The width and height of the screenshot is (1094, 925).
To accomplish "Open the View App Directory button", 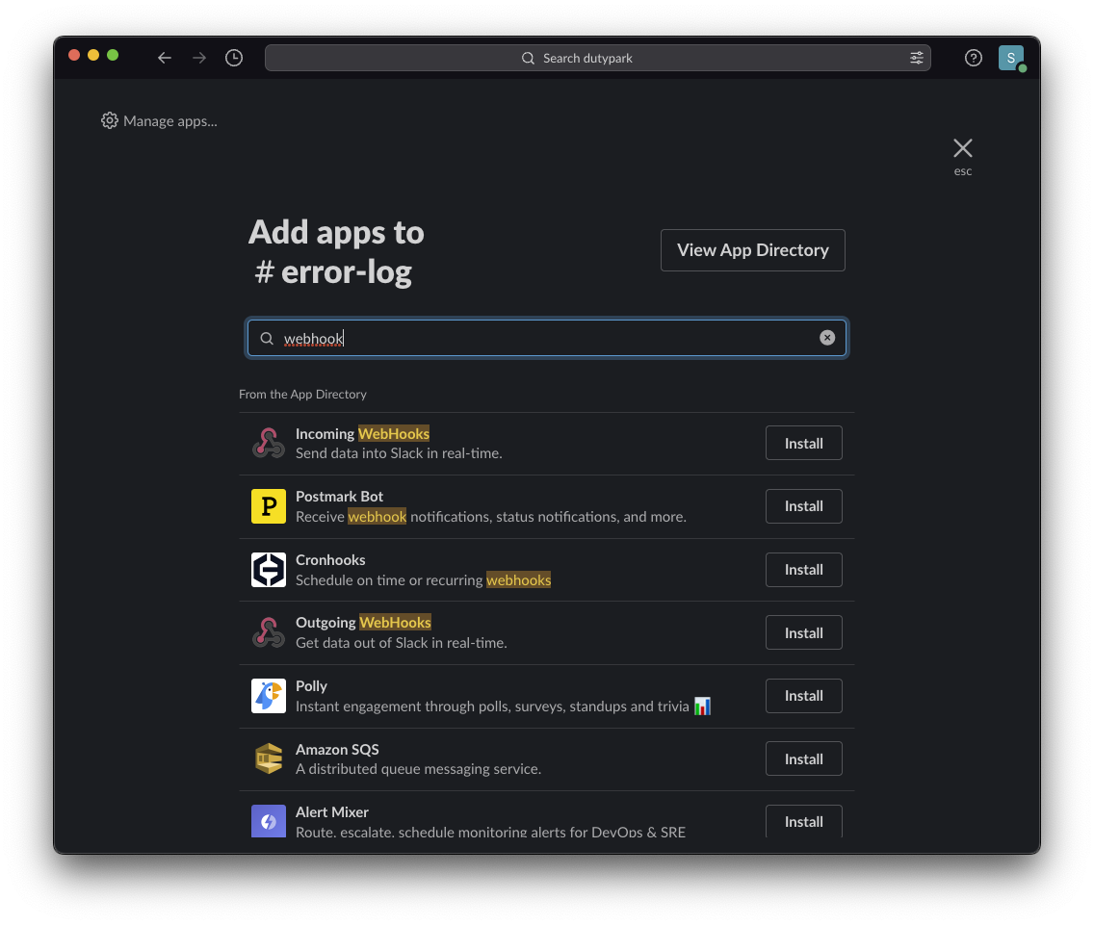I will [x=753, y=249].
